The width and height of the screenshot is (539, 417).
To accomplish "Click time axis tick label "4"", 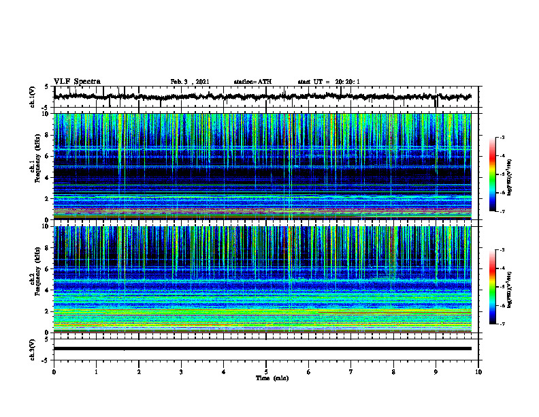I will [224, 372].
